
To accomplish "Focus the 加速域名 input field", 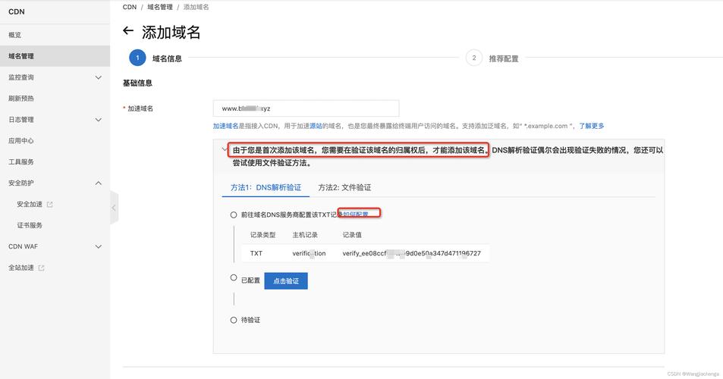I will click(x=306, y=108).
